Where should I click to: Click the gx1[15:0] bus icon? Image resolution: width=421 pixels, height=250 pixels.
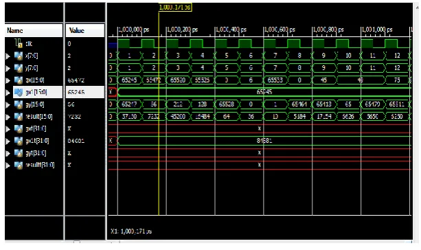pos(19,92)
